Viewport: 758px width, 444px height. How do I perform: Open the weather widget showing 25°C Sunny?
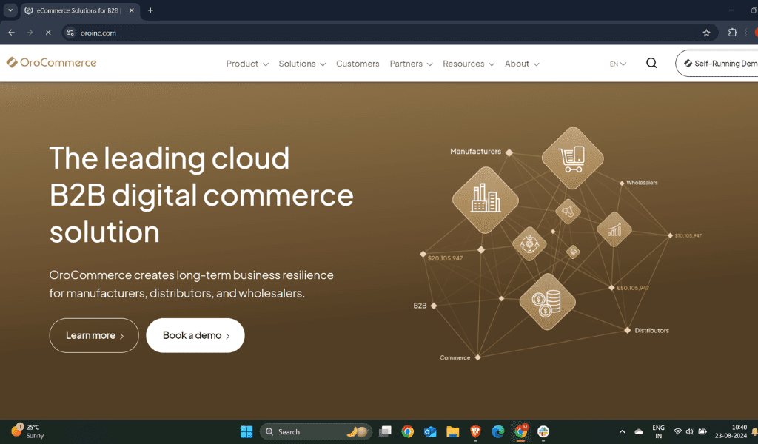tap(27, 431)
